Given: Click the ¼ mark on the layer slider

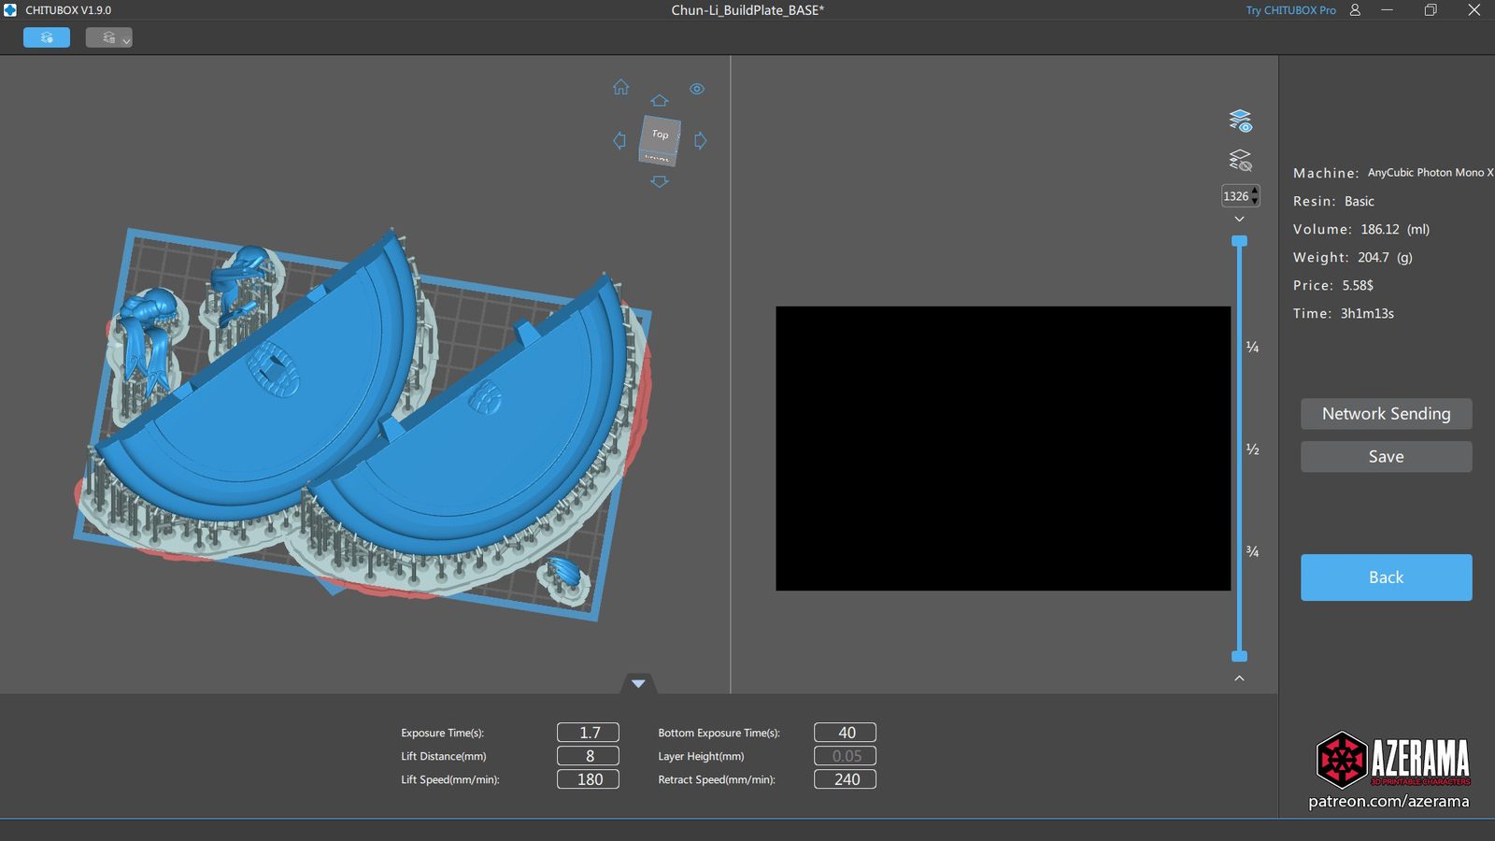Looking at the screenshot, I should 1253,348.
